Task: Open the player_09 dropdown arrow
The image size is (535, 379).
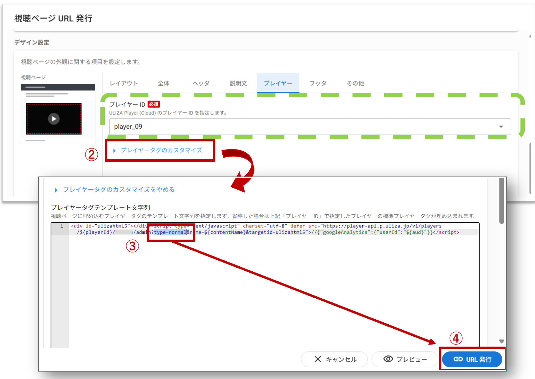Action: pos(501,127)
